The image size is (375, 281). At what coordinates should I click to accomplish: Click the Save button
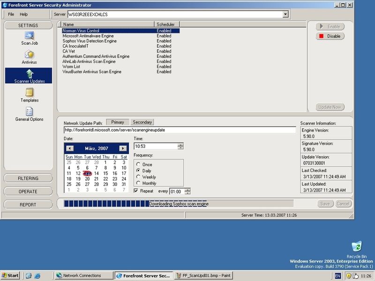(x=325, y=204)
